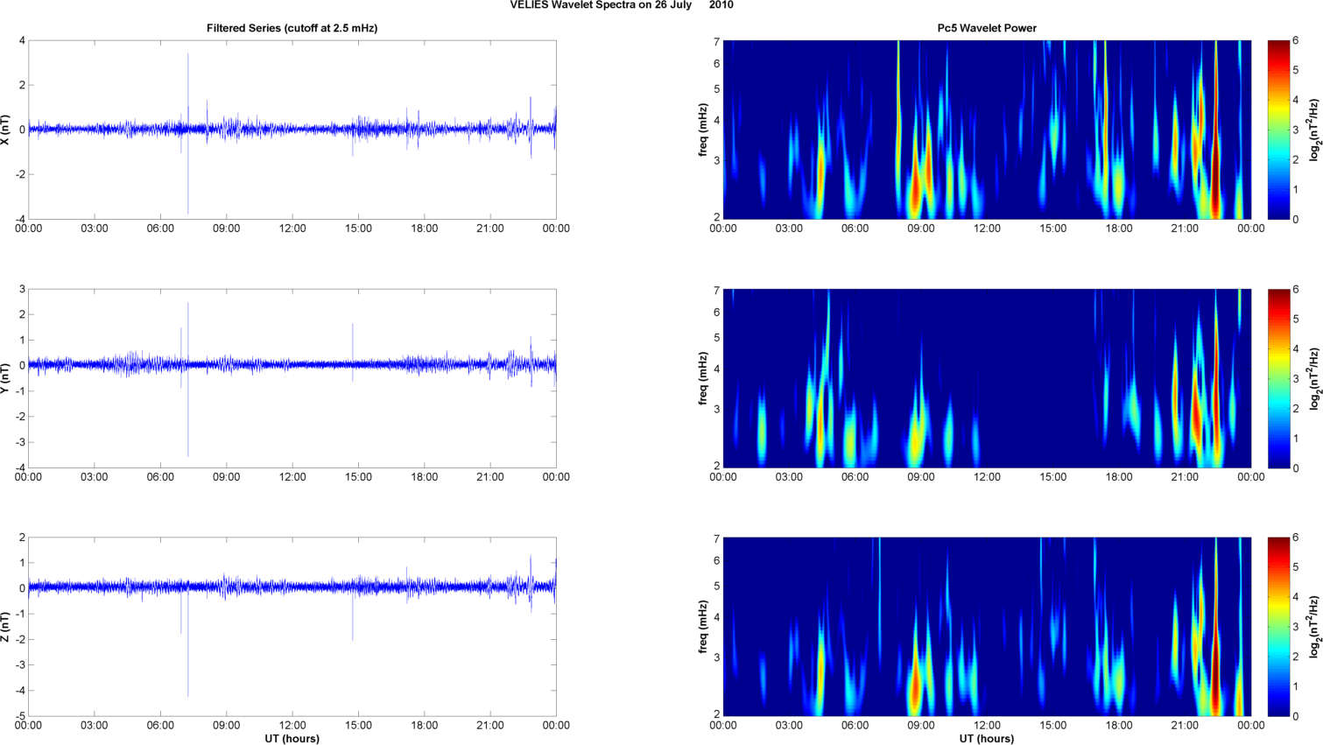1323x745 pixels.
Task: Click the bottom spectrogram's colorbar
Action: pyautogui.click(x=1277, y=627)
